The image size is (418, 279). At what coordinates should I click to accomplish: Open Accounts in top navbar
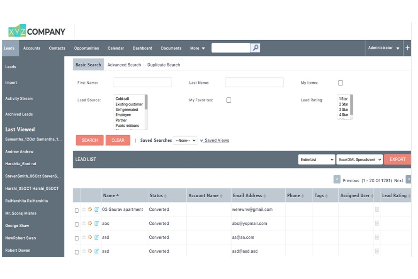pos(32,48)
